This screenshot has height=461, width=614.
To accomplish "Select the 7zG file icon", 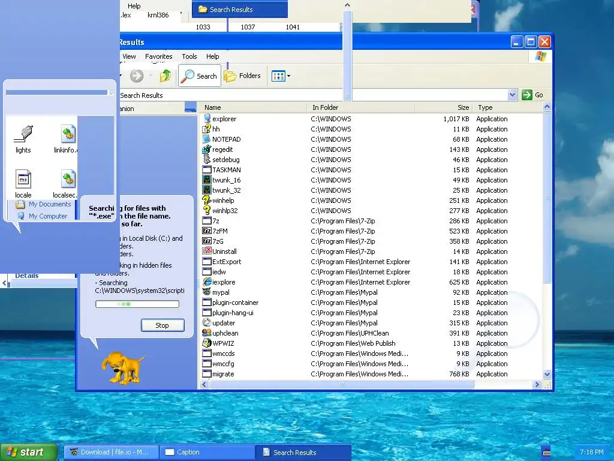I will click(x=207, y=241).
